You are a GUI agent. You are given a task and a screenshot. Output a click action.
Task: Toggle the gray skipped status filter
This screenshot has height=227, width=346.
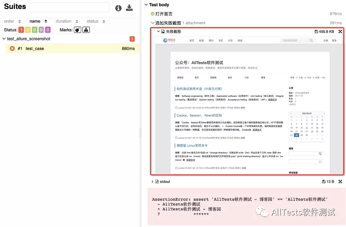(41, 30)
